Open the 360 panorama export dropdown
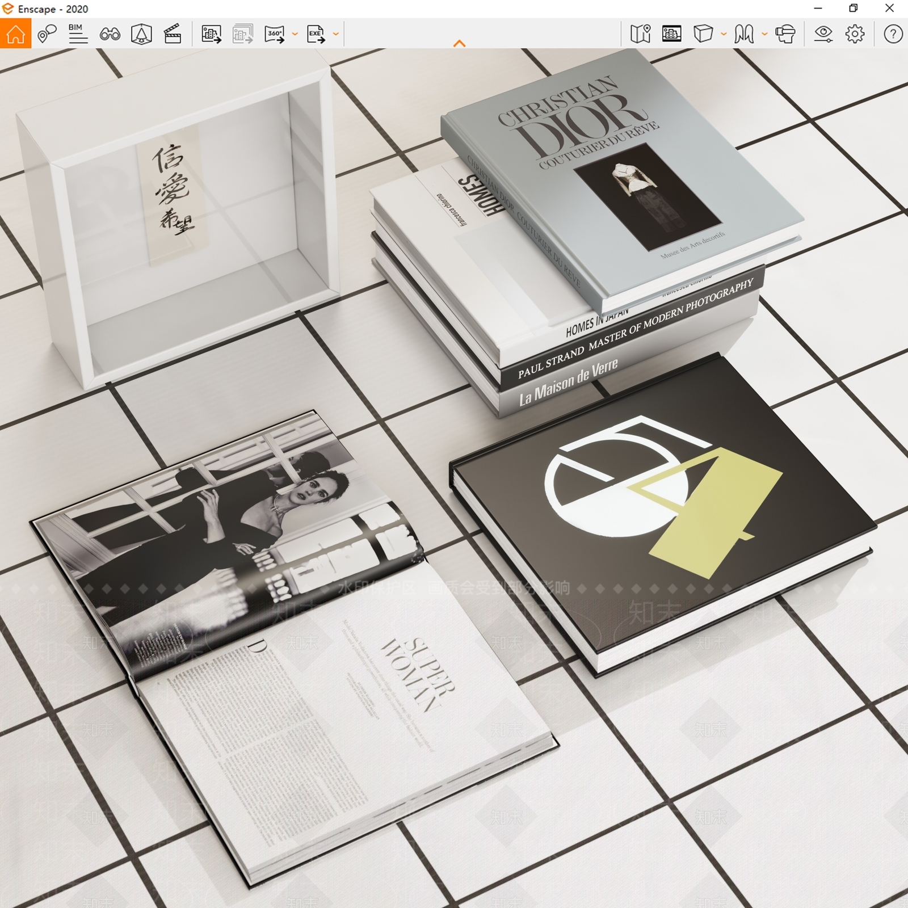Screen dimensions: 908x908 click(x=295, y=34)
